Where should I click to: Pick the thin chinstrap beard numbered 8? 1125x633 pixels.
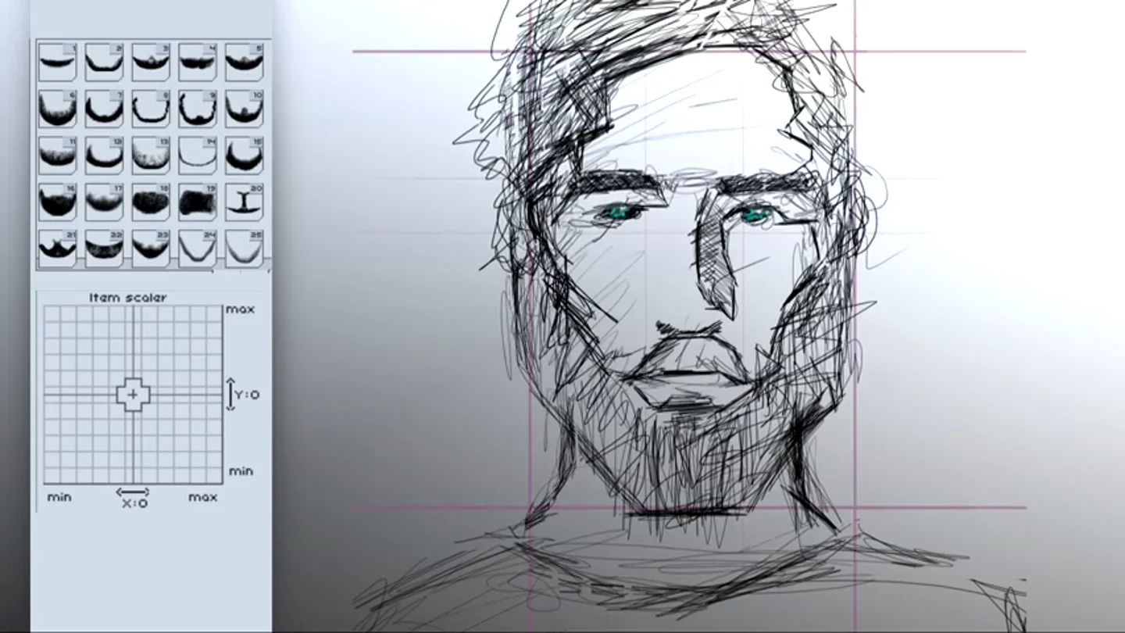coord(151,109)
